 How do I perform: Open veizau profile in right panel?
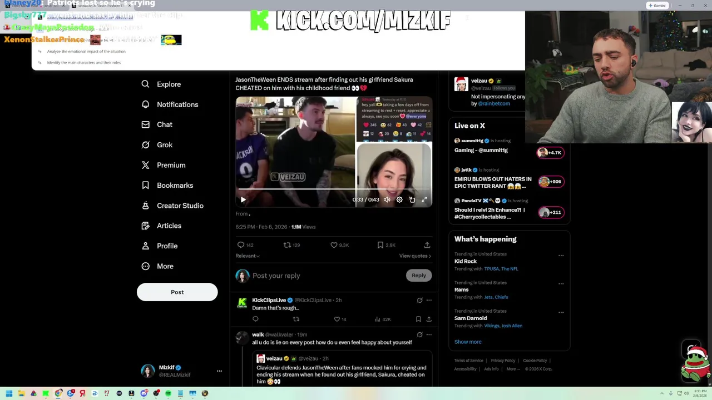click(479, 81)
